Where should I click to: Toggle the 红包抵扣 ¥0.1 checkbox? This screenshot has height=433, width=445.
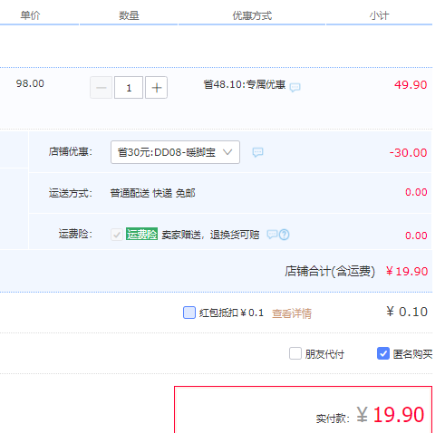[x=189, y=313]
